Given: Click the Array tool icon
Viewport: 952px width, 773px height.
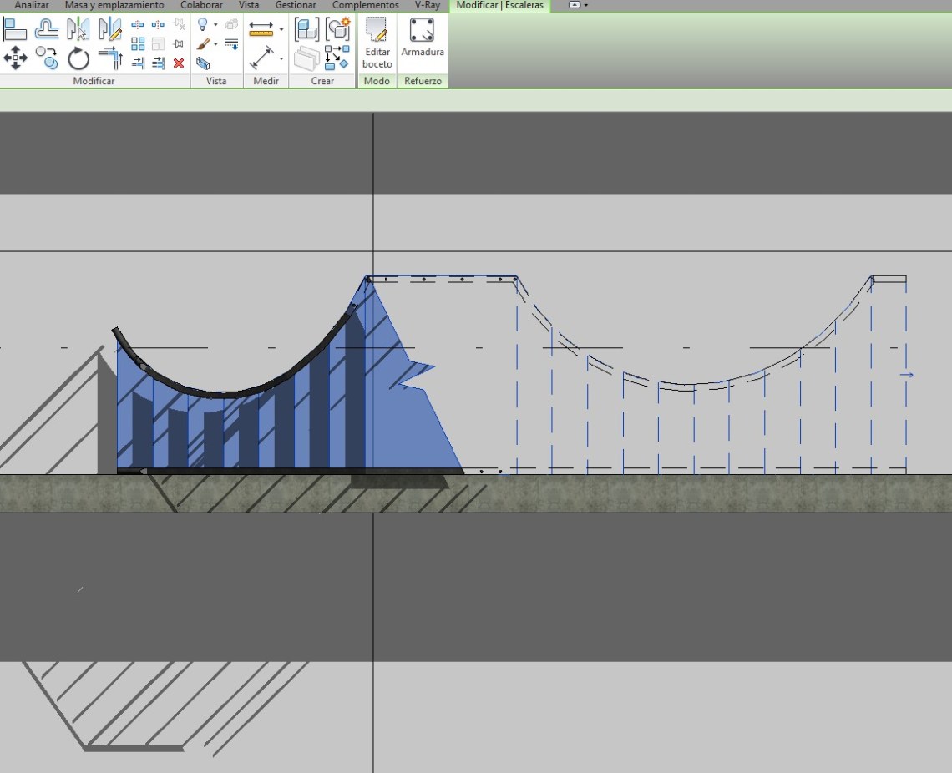Looking at the screenshot, I should click(138, 44).
